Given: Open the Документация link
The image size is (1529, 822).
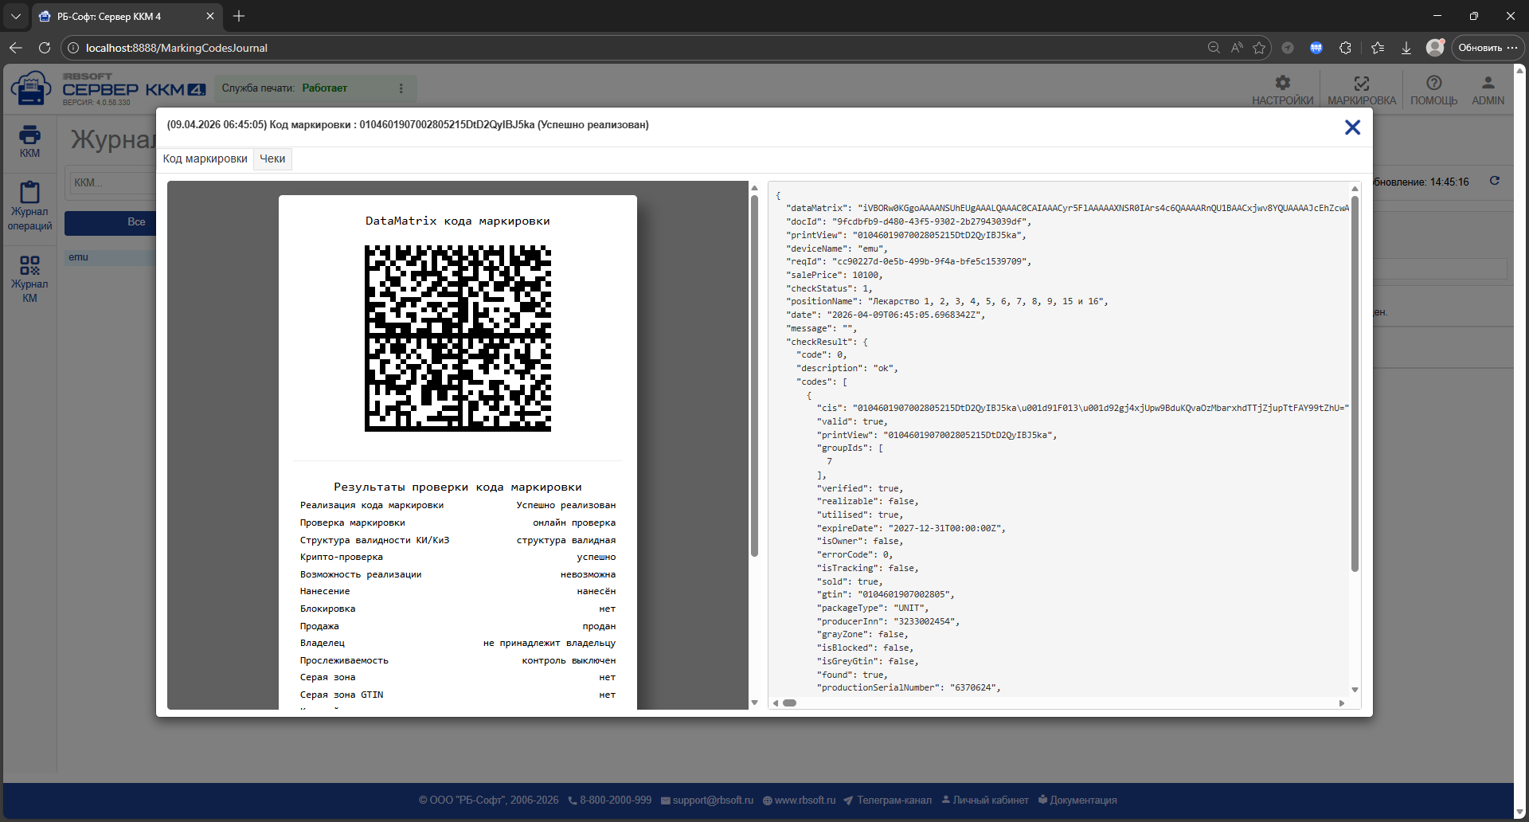Looking at the screenshot, I should click(1077, 800).
